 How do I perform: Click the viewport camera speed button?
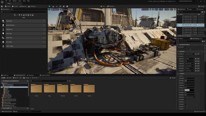coord(172,9)
